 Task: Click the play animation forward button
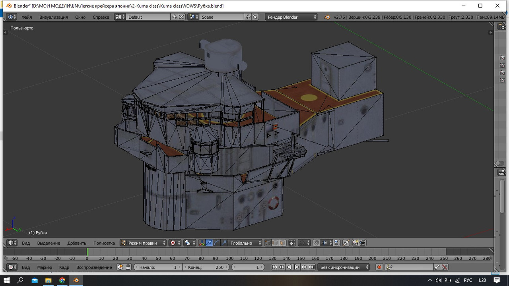coord(297,267)
